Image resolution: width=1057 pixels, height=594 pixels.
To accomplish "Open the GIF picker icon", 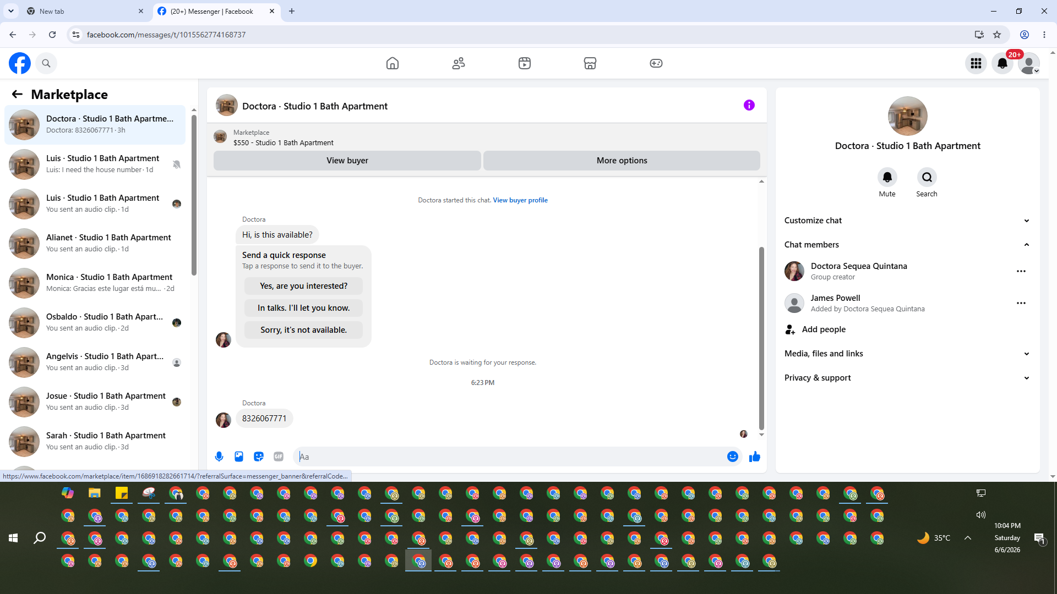I will (279, 457).
